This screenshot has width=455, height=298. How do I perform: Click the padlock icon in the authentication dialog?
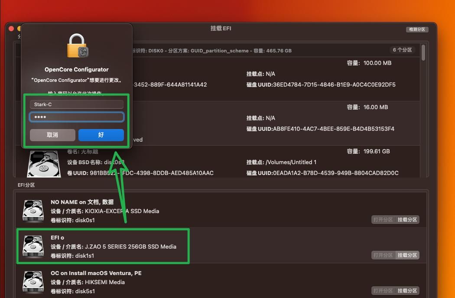[x=77, y=46]
